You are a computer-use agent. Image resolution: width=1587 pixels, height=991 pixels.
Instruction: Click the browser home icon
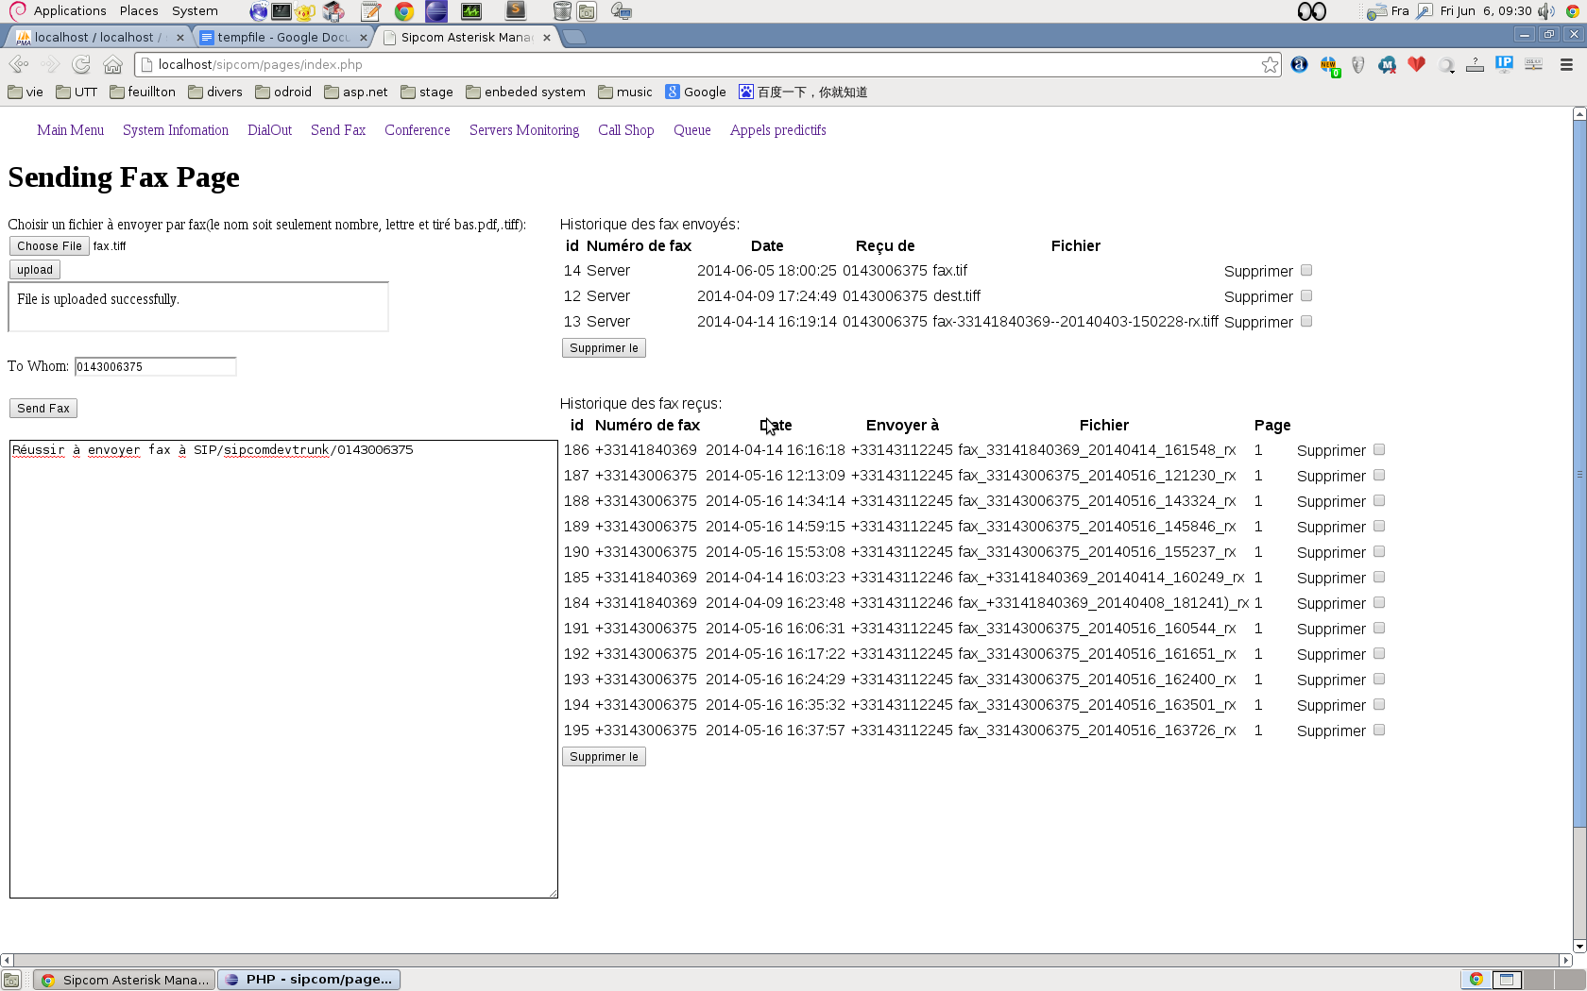[x=113, y=64]
